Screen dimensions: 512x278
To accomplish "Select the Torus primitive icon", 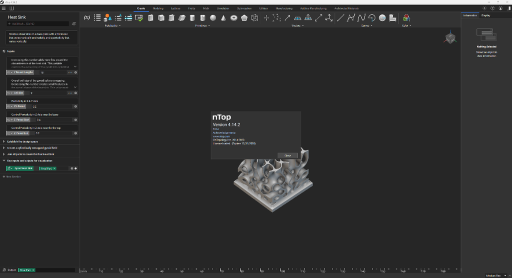I will [x=234, y=17].
